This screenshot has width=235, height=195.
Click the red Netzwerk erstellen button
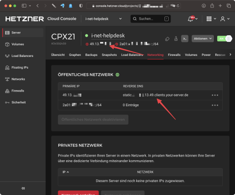(x=78, y=193)
